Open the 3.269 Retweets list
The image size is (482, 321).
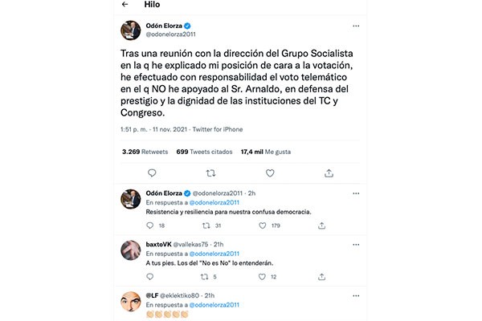click(143, 151)
